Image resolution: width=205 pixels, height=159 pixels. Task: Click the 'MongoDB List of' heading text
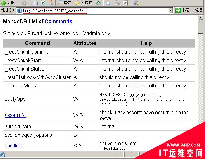pyautogui.click(x=23, y=21)
